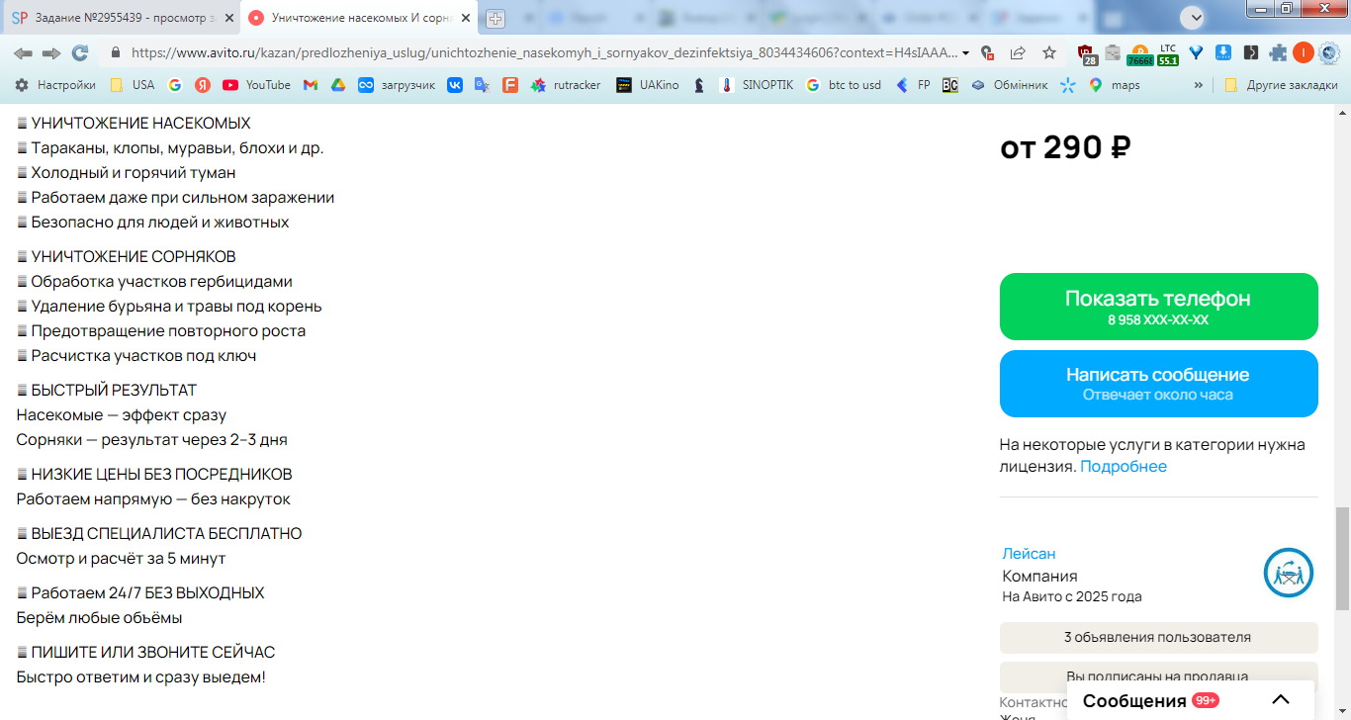Open the UAKino bookmark

[x=647, y=85]
